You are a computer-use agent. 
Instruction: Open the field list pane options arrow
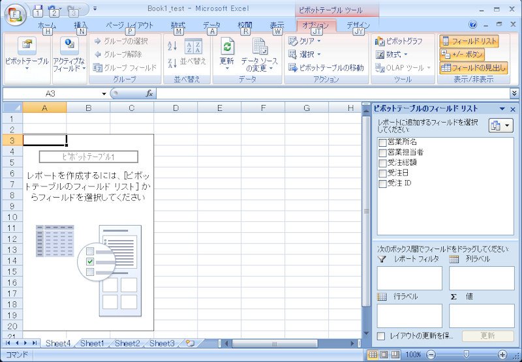point(502,109)
